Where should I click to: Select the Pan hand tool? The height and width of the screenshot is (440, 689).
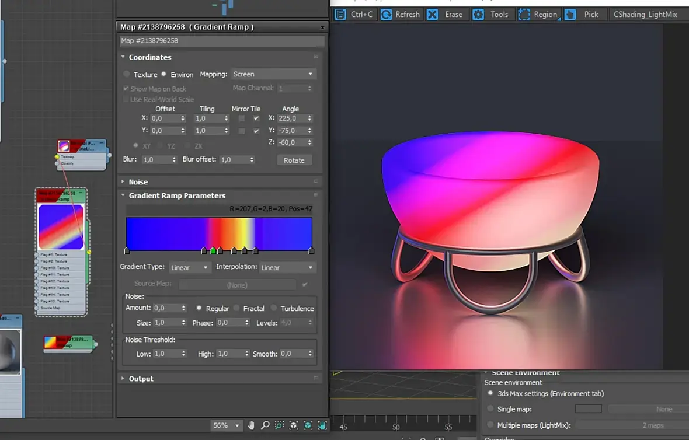click(x=252, y=425)
